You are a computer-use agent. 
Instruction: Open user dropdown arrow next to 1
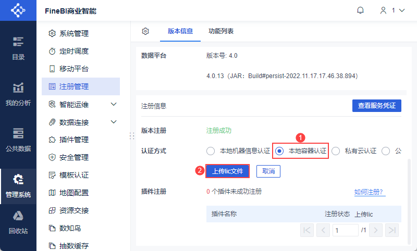tap(402, 10)
